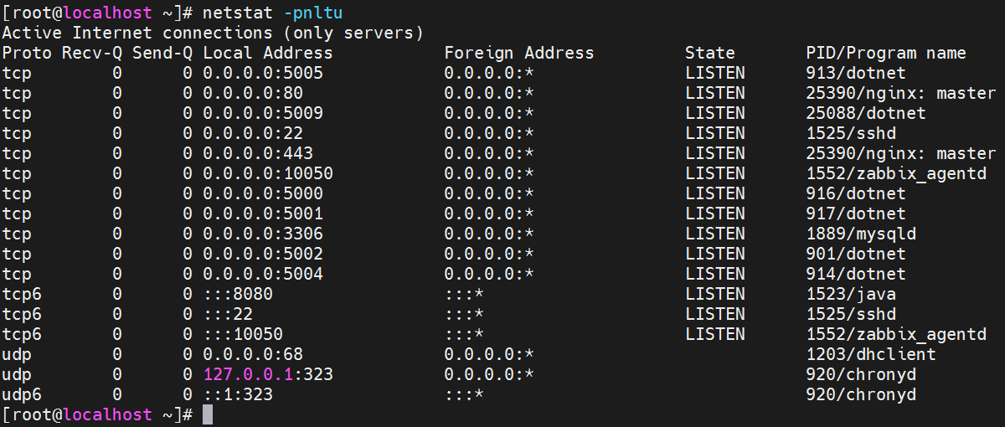Click the netstat -pnltu command text
This screenshot has width=1005, height=427.
click(x=272, y=13)
